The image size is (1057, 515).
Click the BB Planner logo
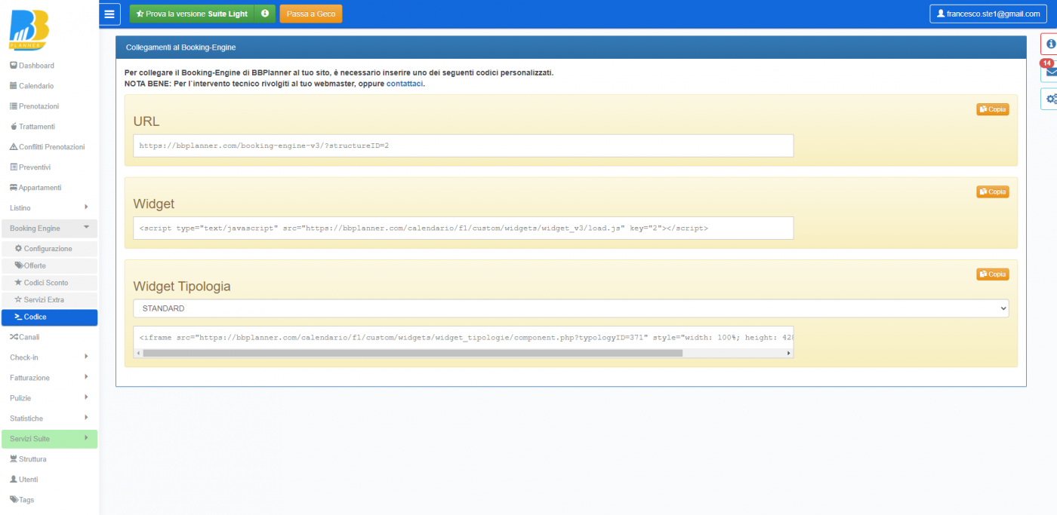pos(30,29)
